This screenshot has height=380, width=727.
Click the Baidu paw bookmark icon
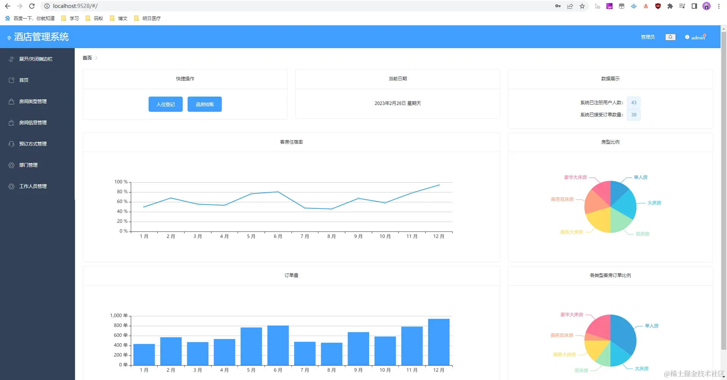tap(8, 18)
